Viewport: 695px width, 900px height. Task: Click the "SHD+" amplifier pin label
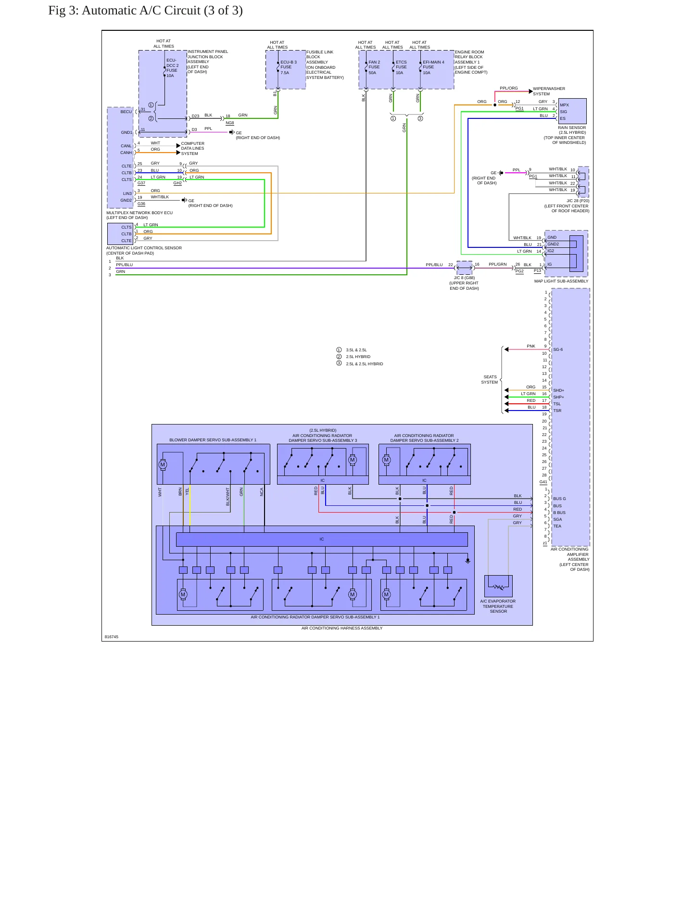click(x=558, y=390)
